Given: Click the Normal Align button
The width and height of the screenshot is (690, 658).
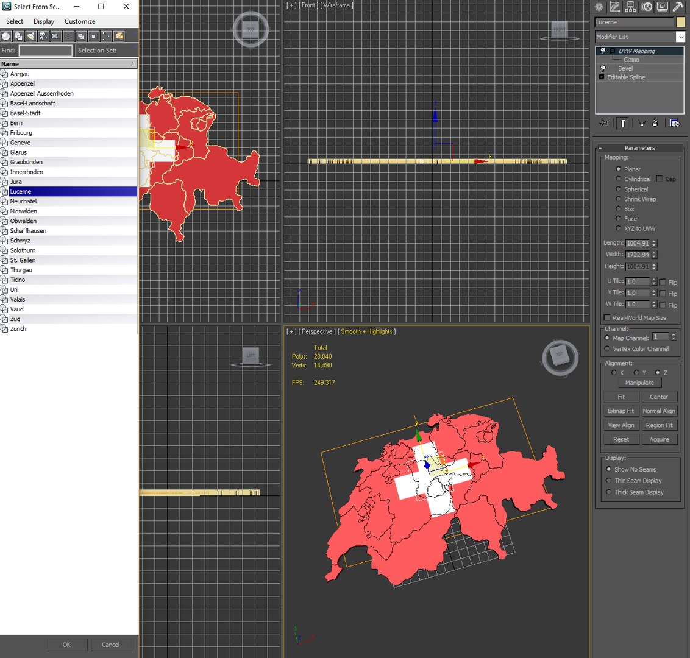Looking at the screenshot, I should pyautogui.click(x=659, y=411).
